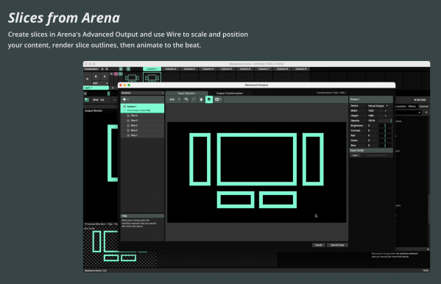Open the preset dropdown above screen list
This screenshot has width=441, height=284.
[x=142, y=93]
